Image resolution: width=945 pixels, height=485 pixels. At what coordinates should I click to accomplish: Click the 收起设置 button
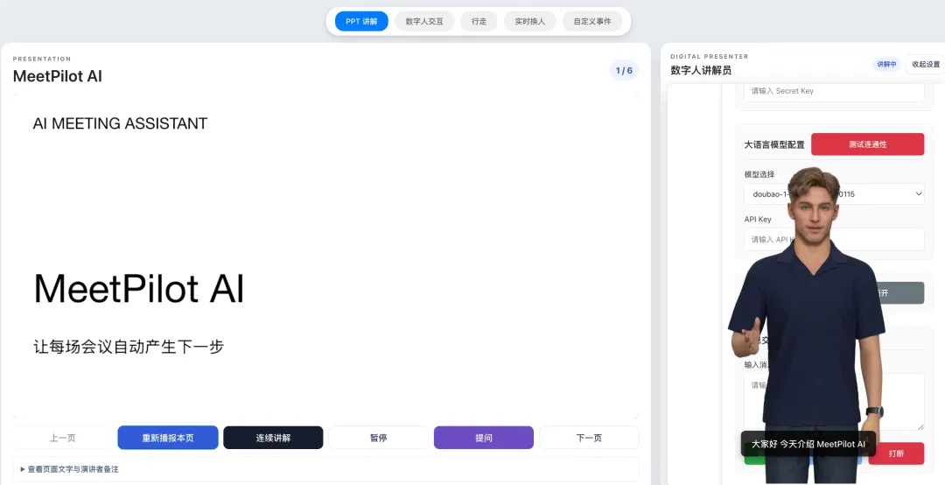(x=925, y=64)
